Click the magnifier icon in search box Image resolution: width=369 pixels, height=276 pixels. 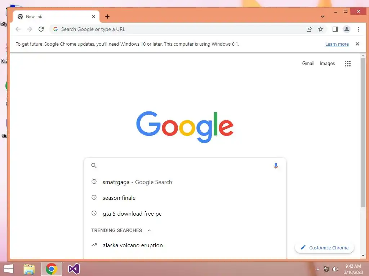[x=94, y=165]
